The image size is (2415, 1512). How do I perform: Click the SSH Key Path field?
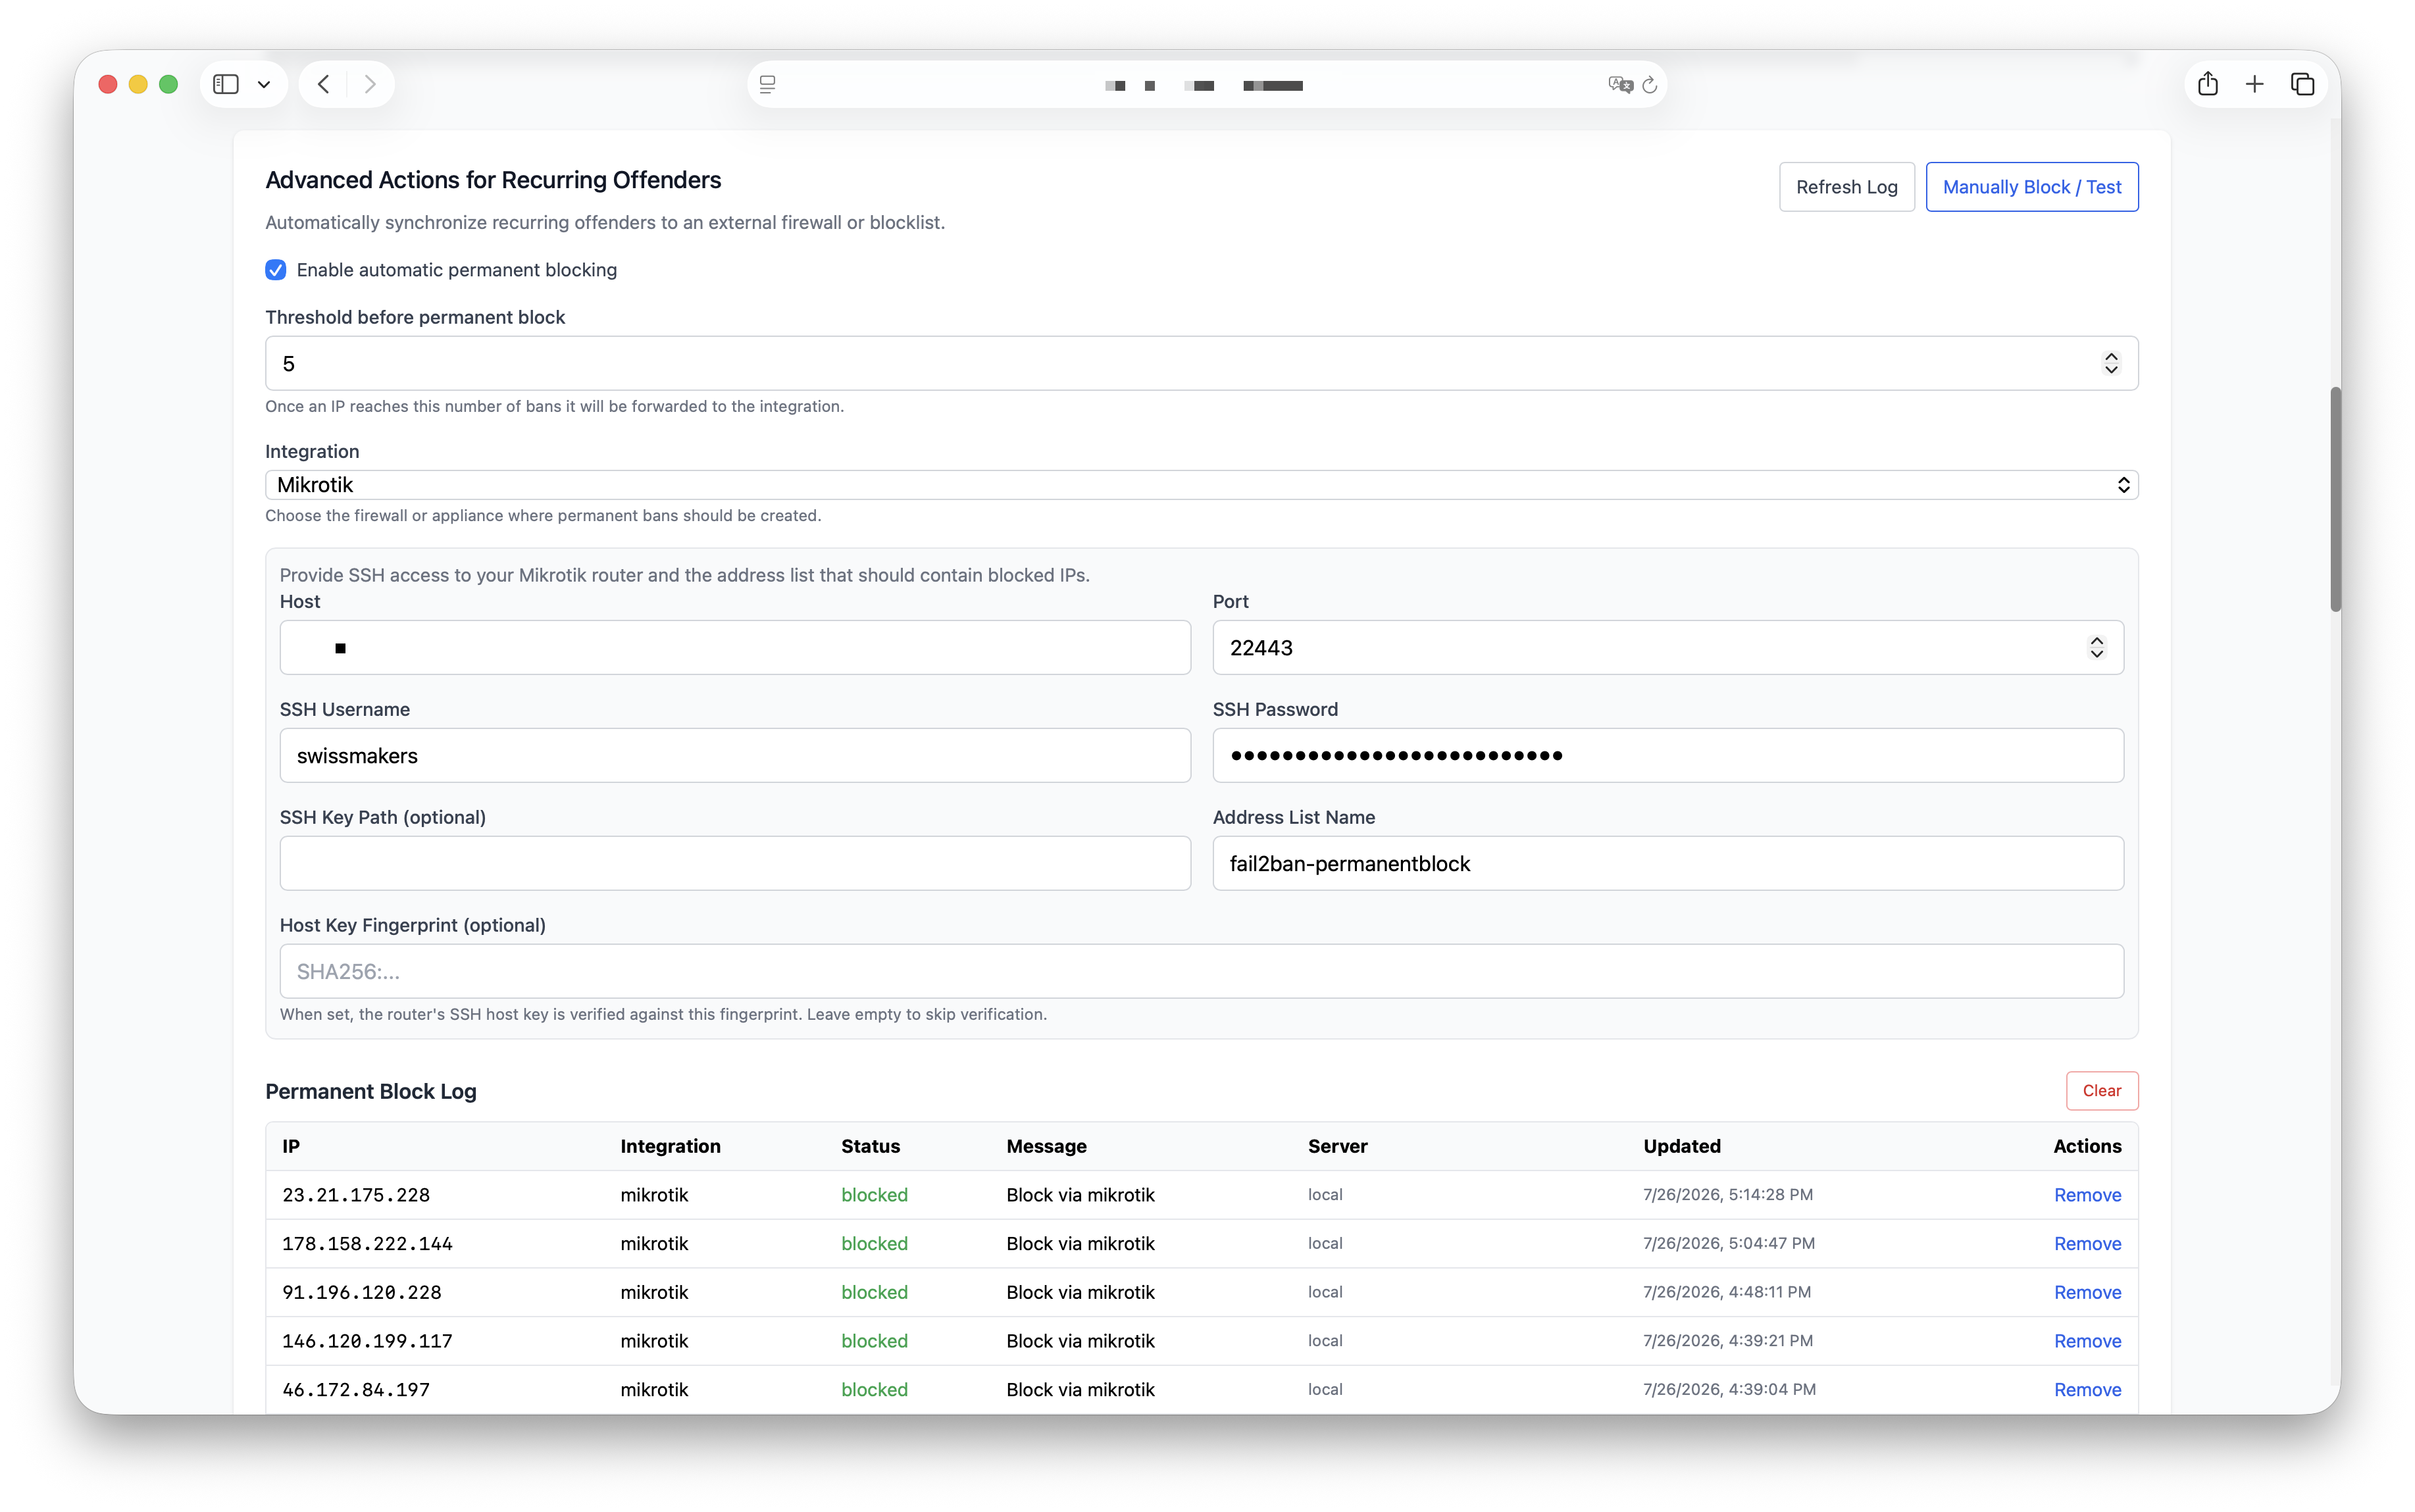(735, 864)
